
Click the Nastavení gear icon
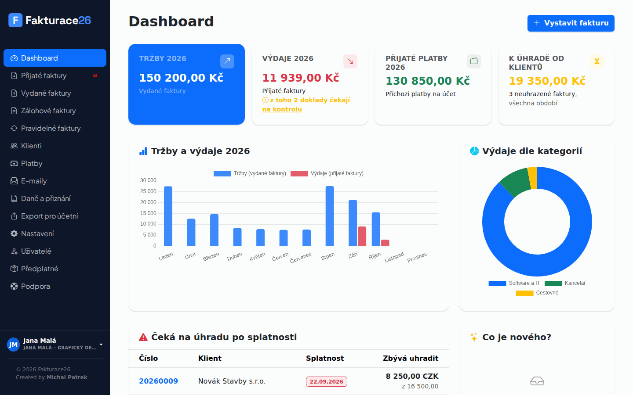click(14, 233)
